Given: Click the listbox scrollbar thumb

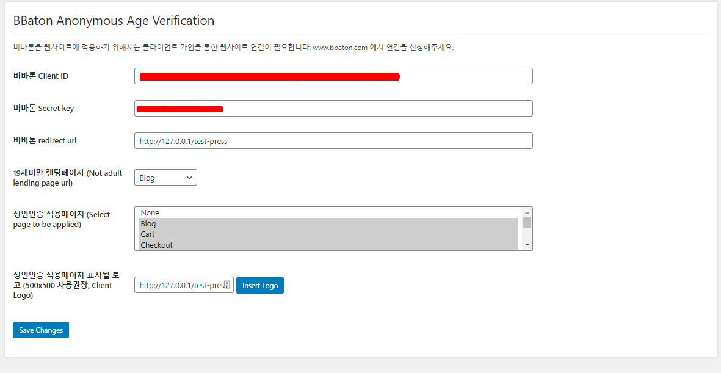Looking at the screenshot, I should click(527, 223).
